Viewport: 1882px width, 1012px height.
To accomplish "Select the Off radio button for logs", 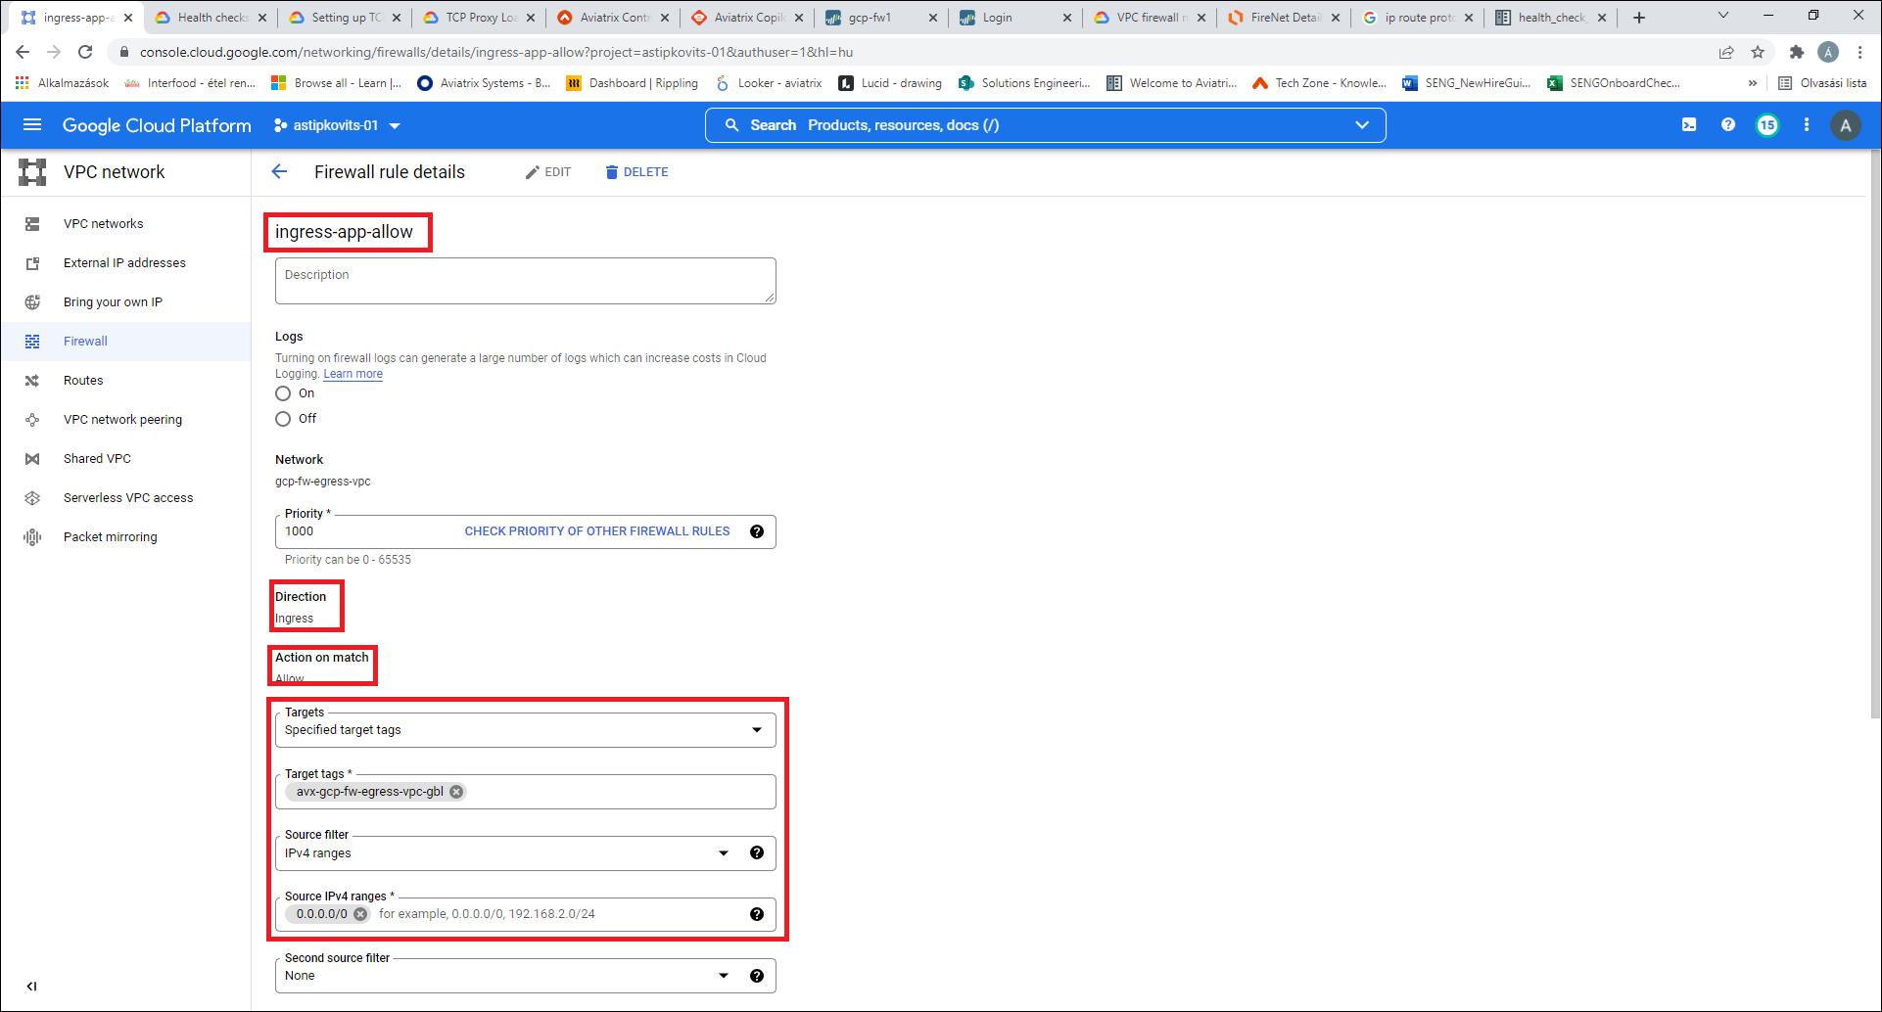I will pyautogui.click(x=283, y=419).
